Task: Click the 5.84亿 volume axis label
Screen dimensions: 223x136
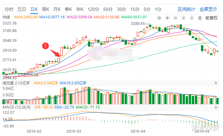Action: pyautogui.click(x=8, y=88)
